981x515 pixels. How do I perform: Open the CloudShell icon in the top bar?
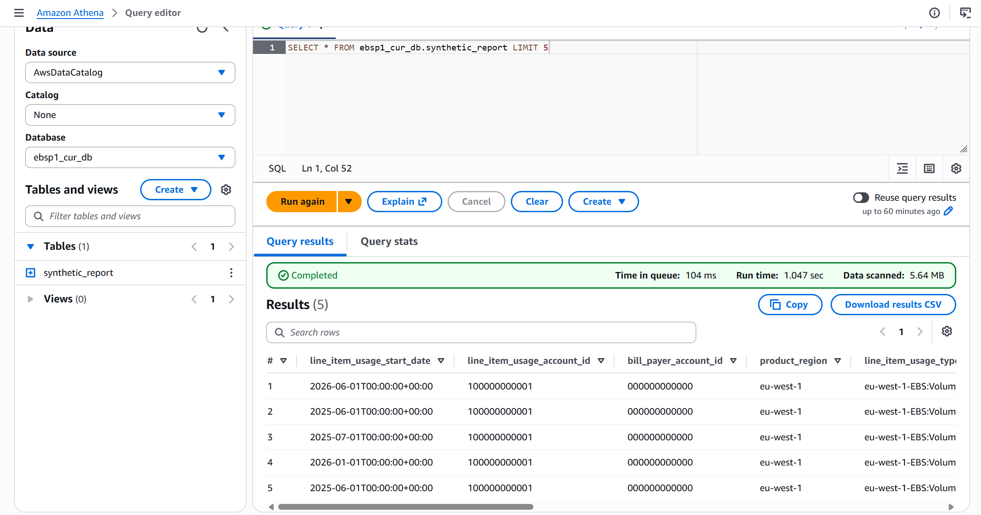tap(966, 13)
